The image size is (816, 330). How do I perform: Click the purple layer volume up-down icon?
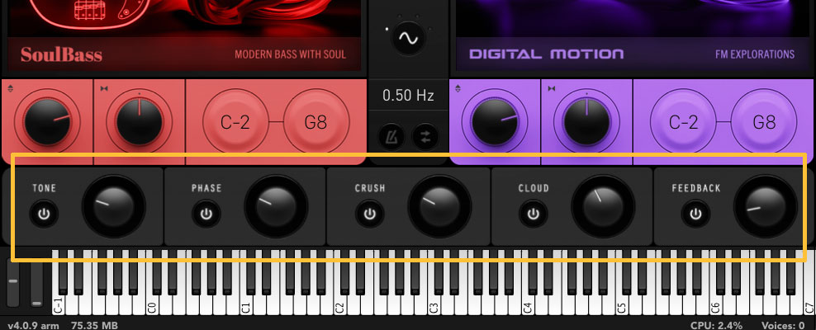point(458,89)
